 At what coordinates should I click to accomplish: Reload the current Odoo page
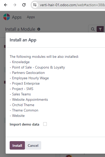pyautogui.click(x=24, y=5)
